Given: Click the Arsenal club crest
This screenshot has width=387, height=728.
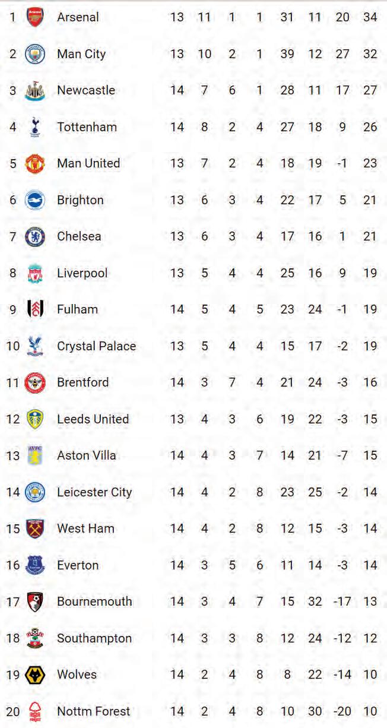Looking at the screenshot, I should pos(35,17).
